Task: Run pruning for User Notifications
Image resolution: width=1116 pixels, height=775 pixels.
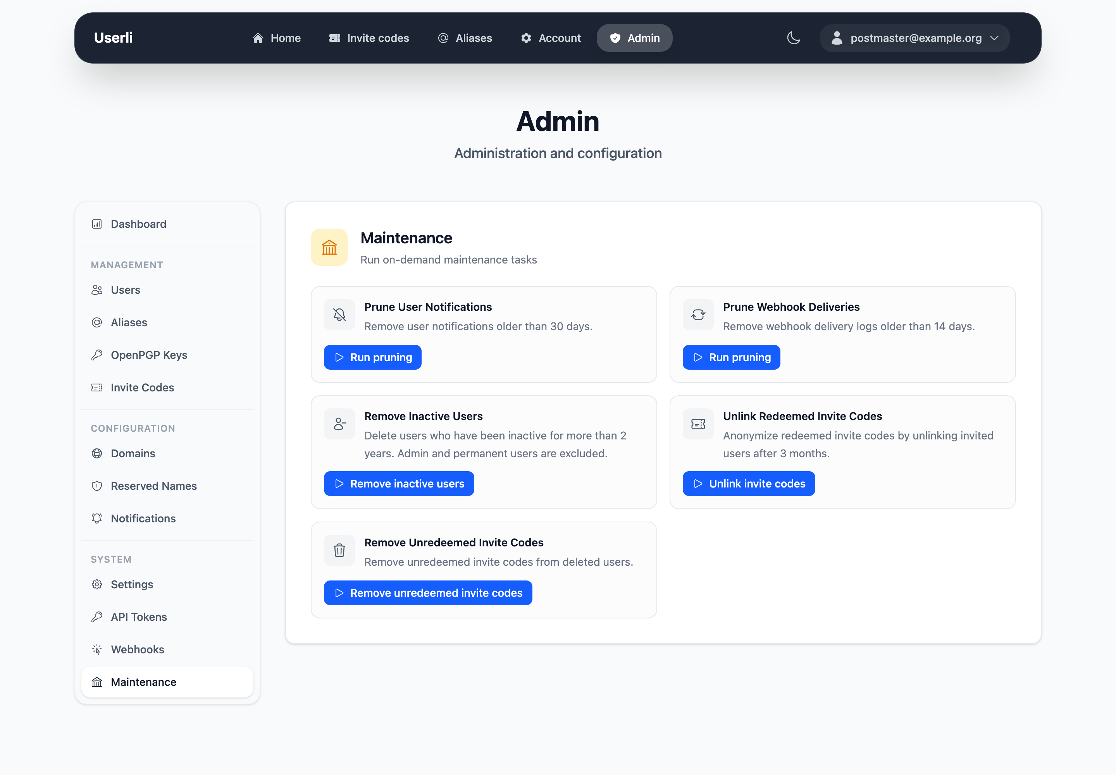Action: 372,357
